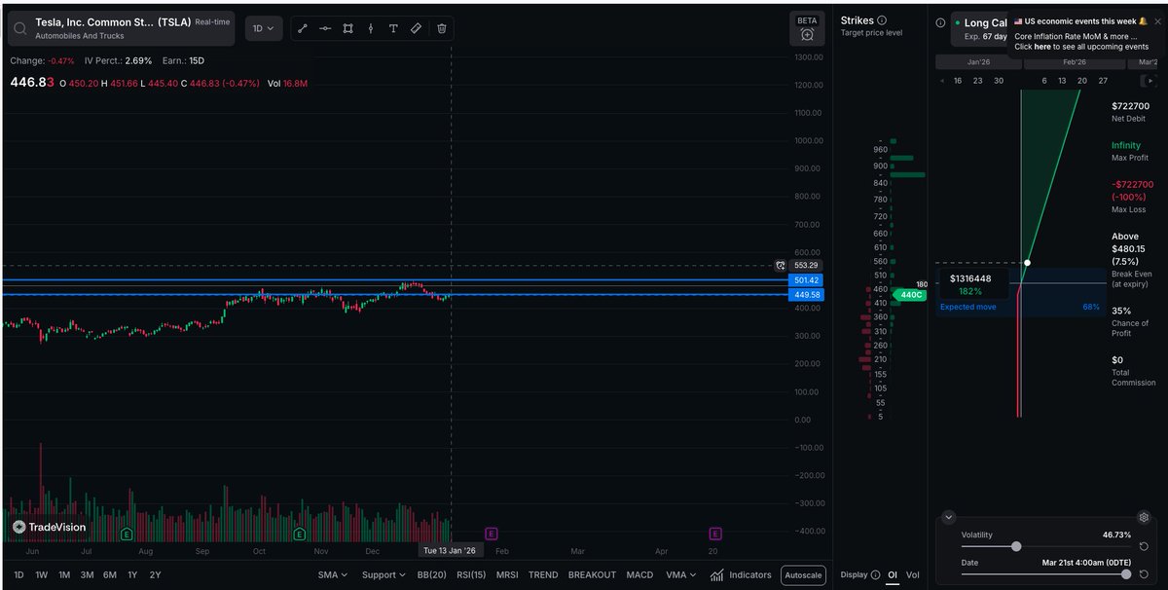Click the green earnings E marker near August
1168x590 pixels.
tap(126, 534)
